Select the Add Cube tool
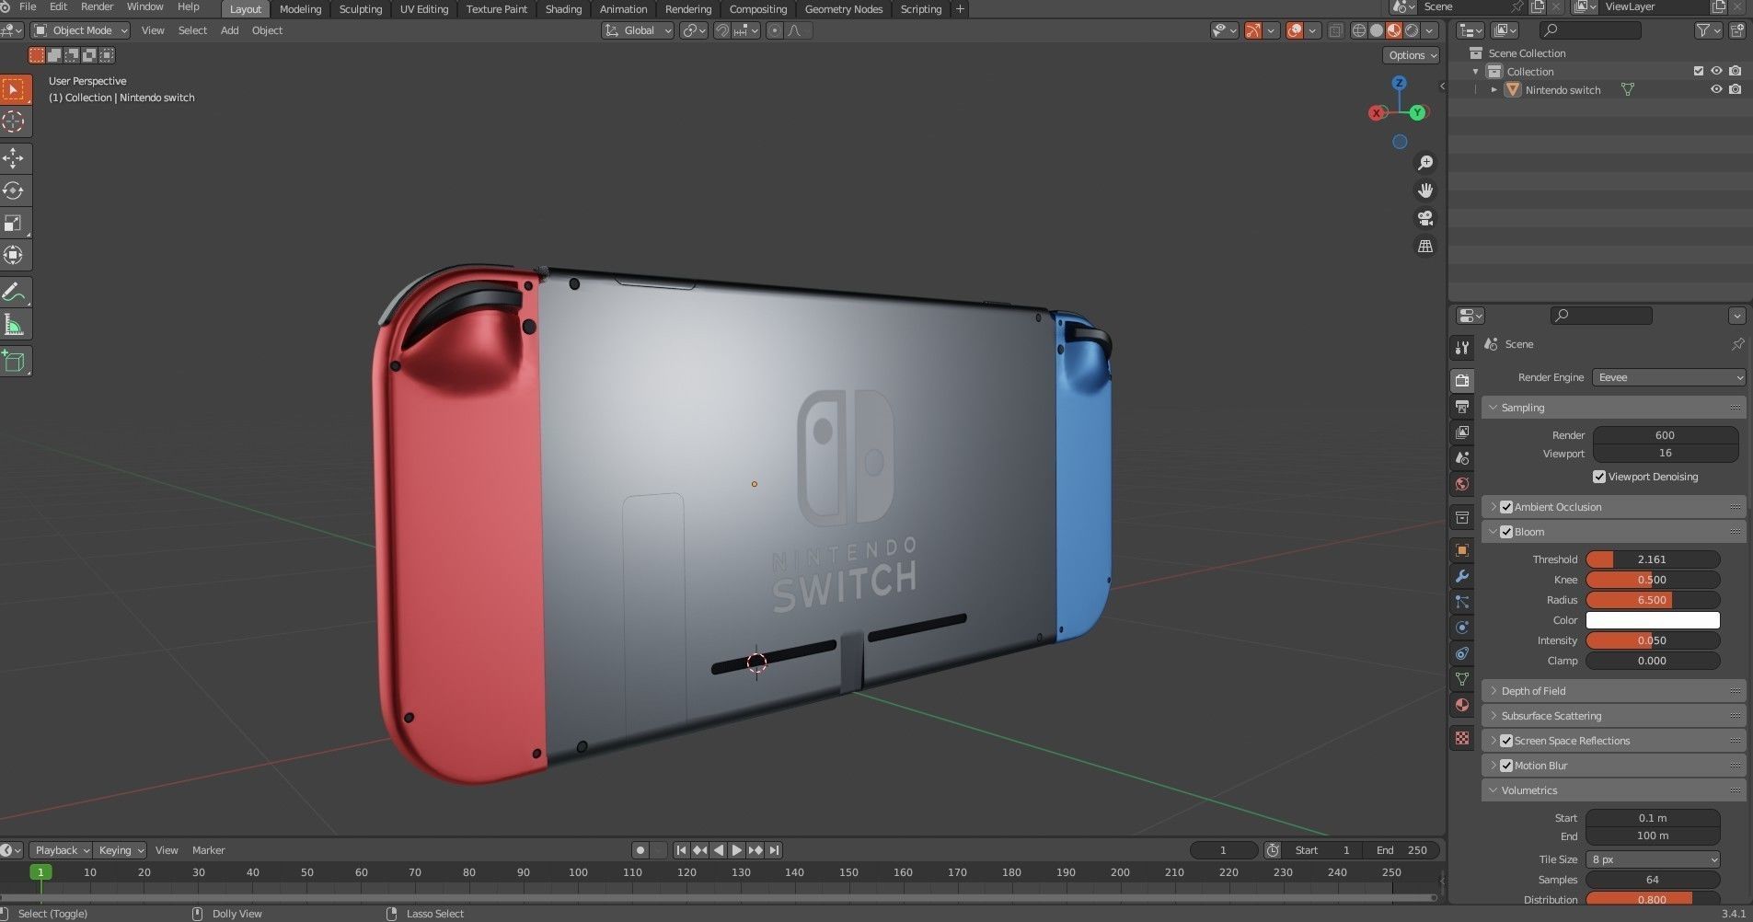The width and height of the screenshot is (1753, 922). pyautogui.click(x=14, y=362)
